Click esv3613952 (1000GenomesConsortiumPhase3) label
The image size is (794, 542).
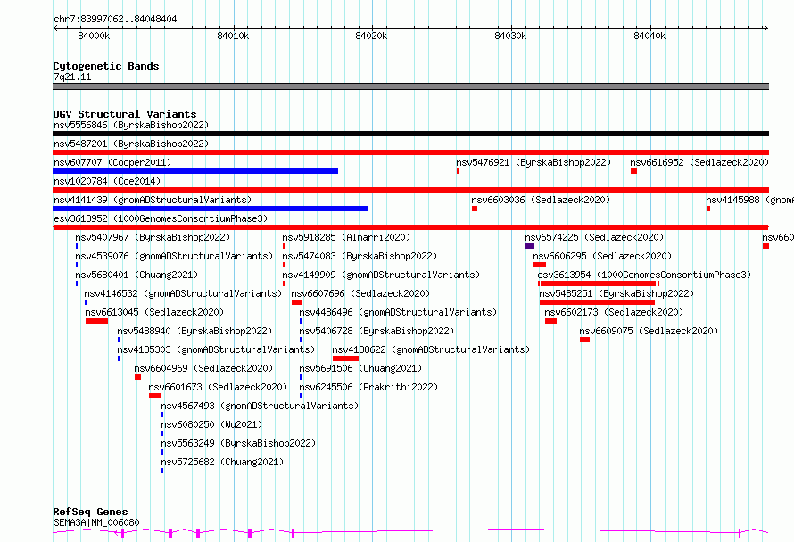[x=161, y=218]
